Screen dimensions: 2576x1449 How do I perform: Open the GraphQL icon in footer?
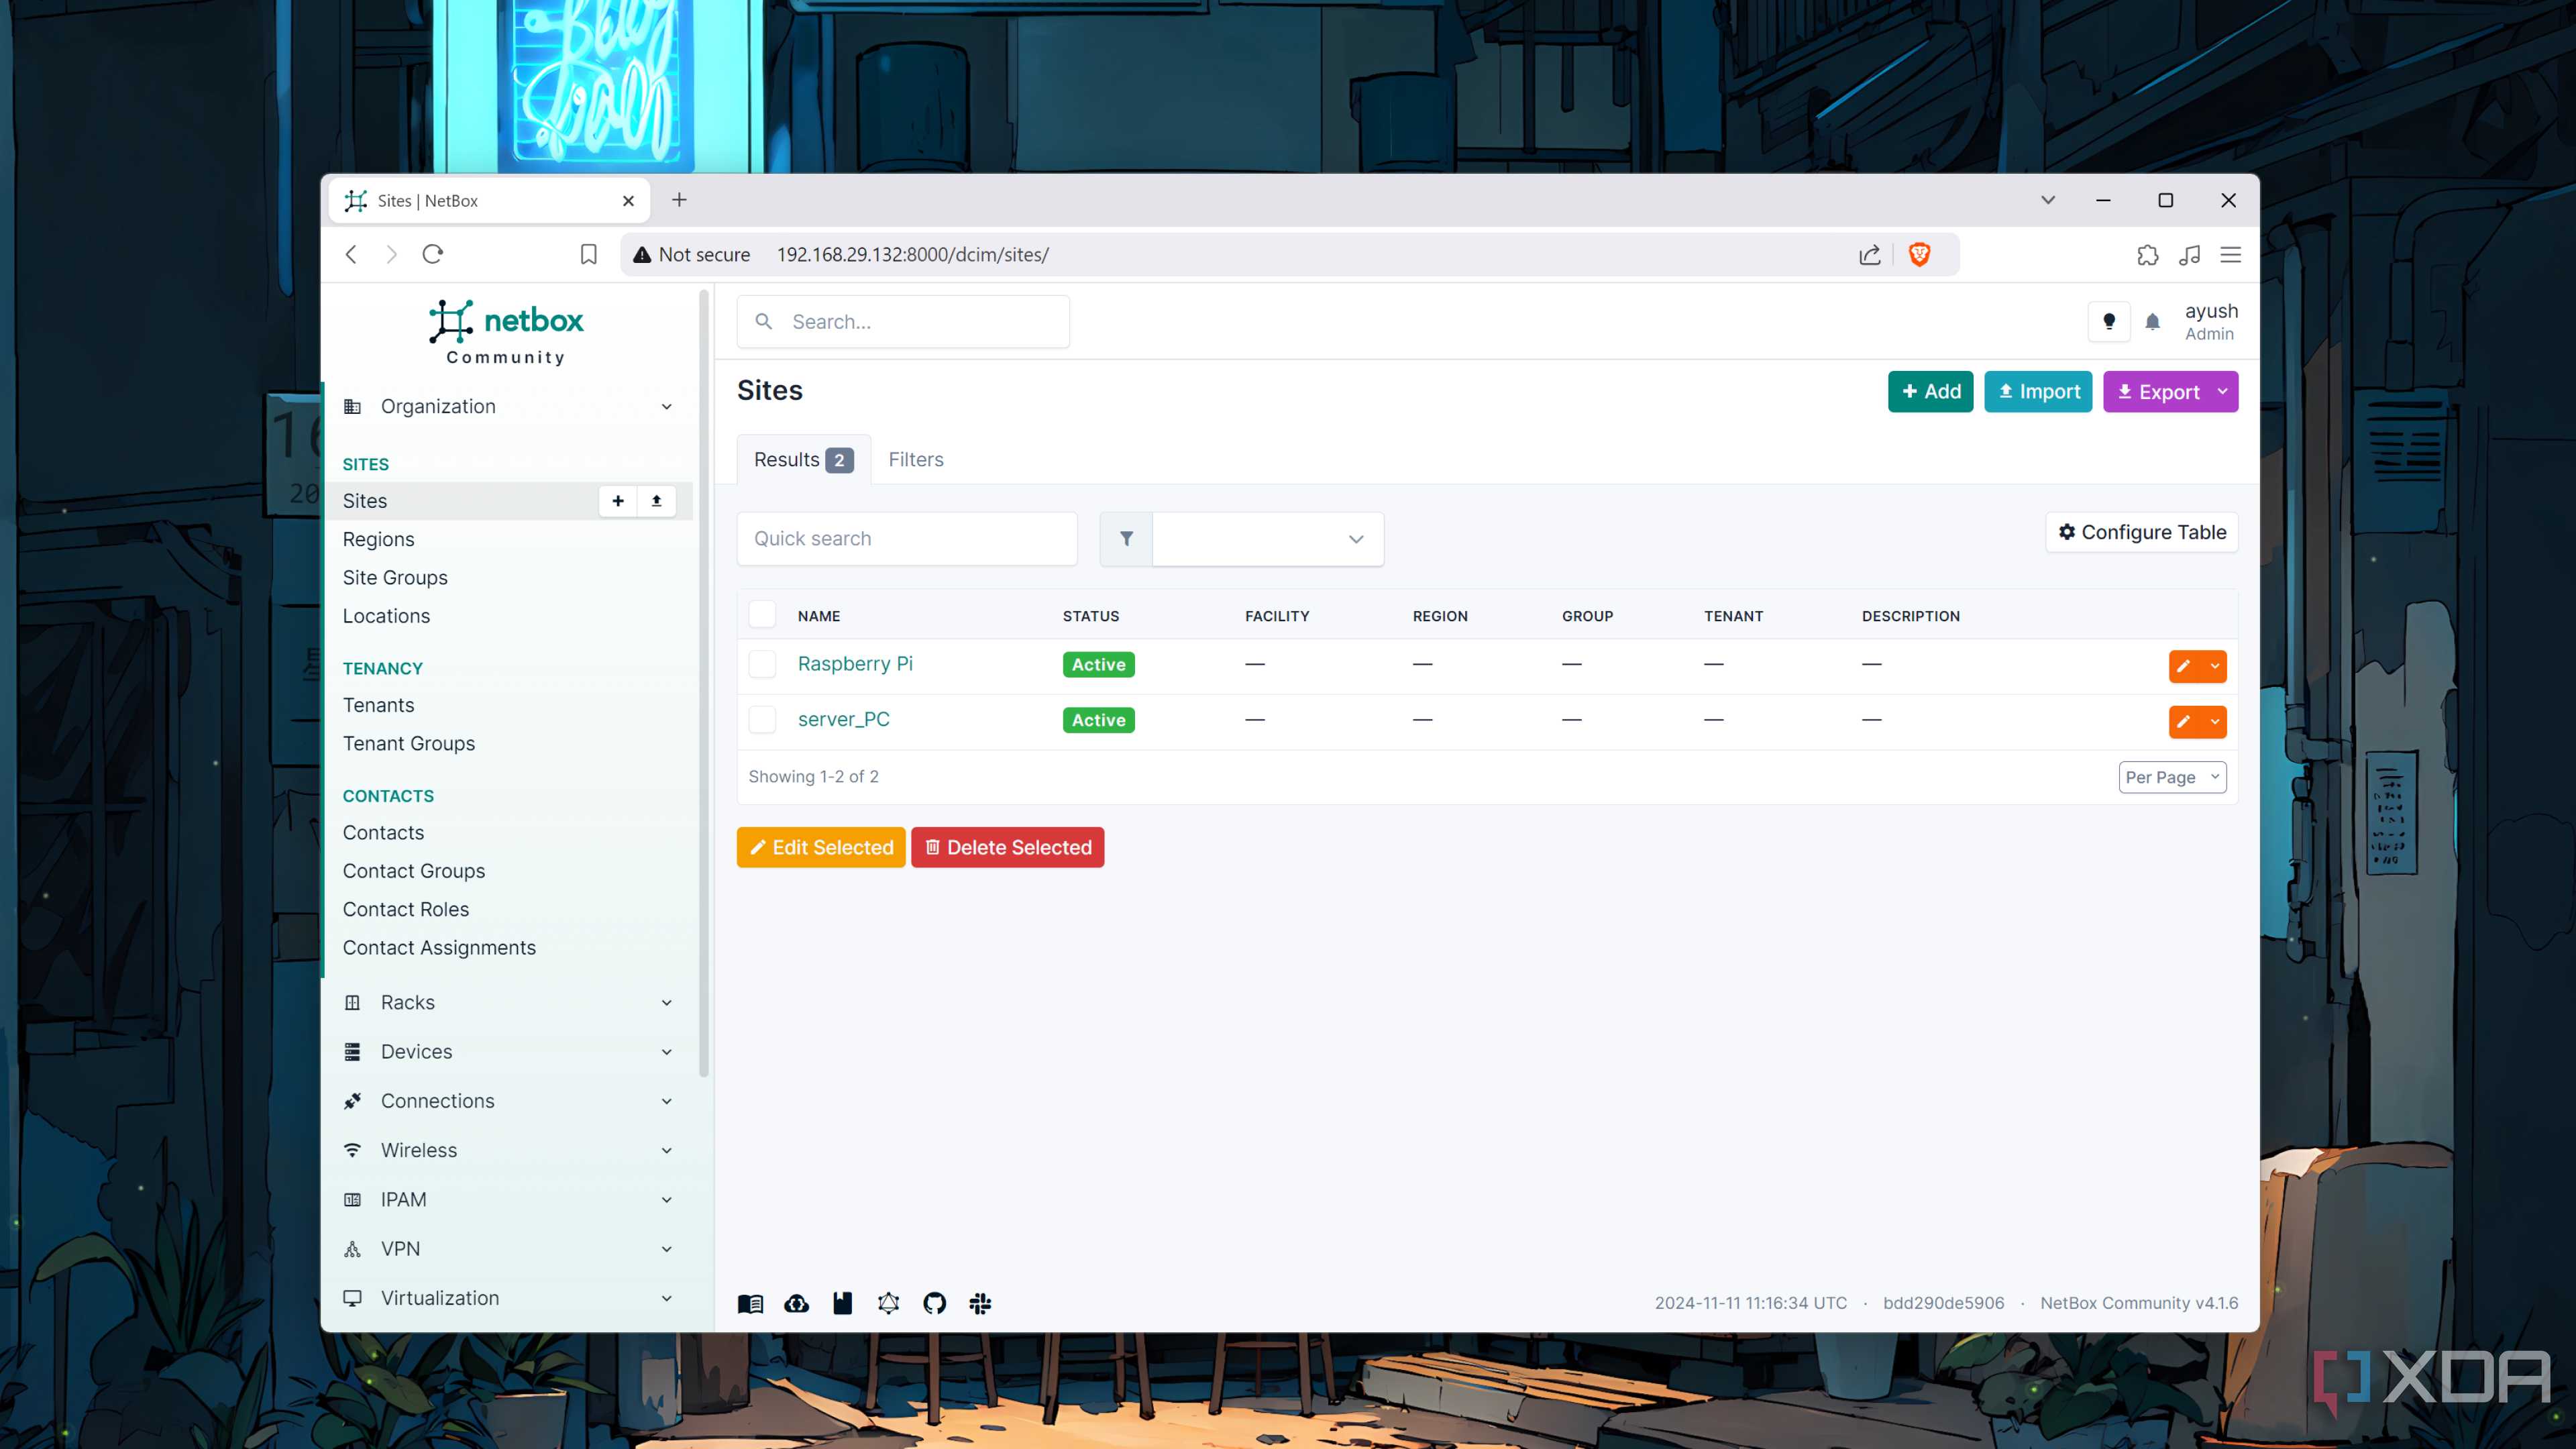[888, 1303]
